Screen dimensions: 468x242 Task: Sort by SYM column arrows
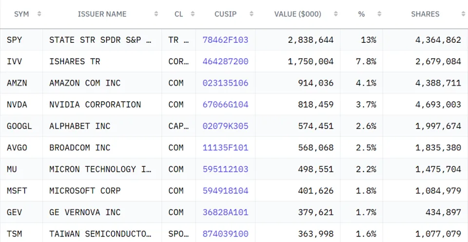click(x=39, y=14)
